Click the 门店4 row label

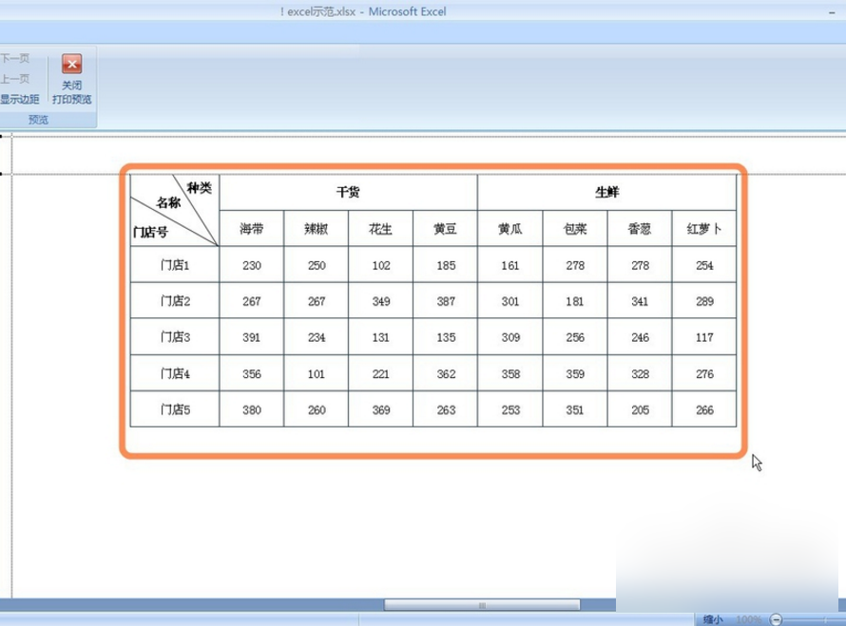click(x=175, y=373)
